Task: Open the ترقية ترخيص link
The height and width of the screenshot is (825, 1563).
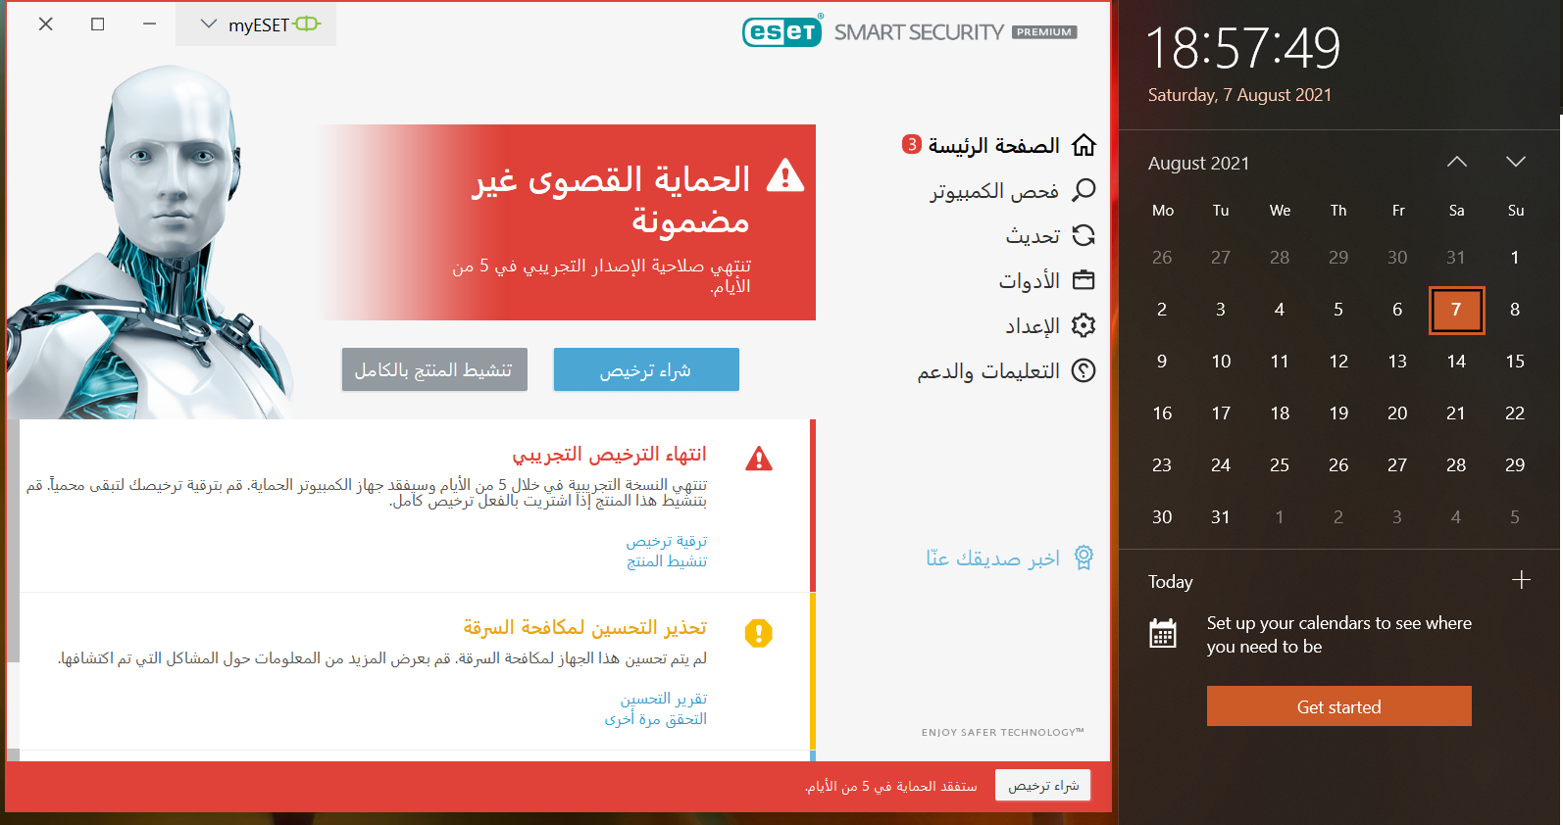Action: [667, 541]
